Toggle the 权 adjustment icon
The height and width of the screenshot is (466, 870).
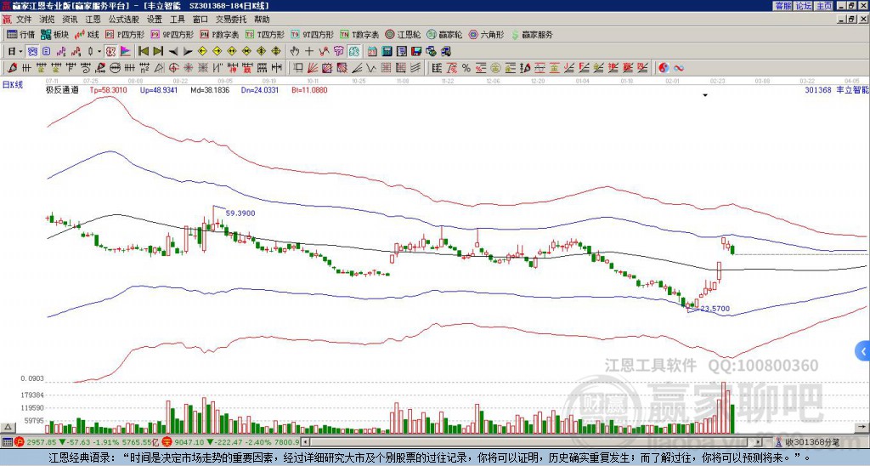coord(110,52)
